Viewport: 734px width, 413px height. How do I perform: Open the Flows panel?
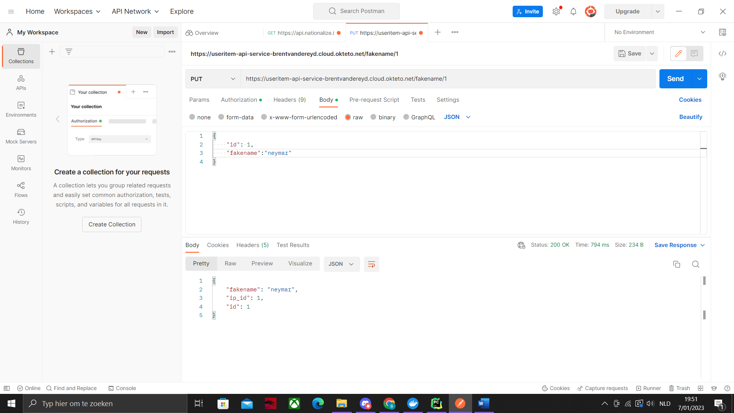coord(21,189)
